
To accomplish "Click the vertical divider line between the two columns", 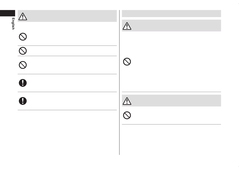I will (x=119, y=82).
